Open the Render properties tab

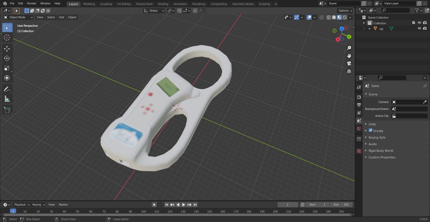[x=359, y=97]
